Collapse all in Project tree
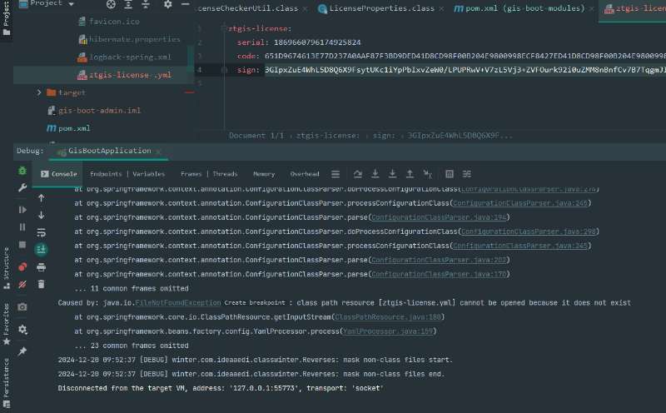 [145, 4]
